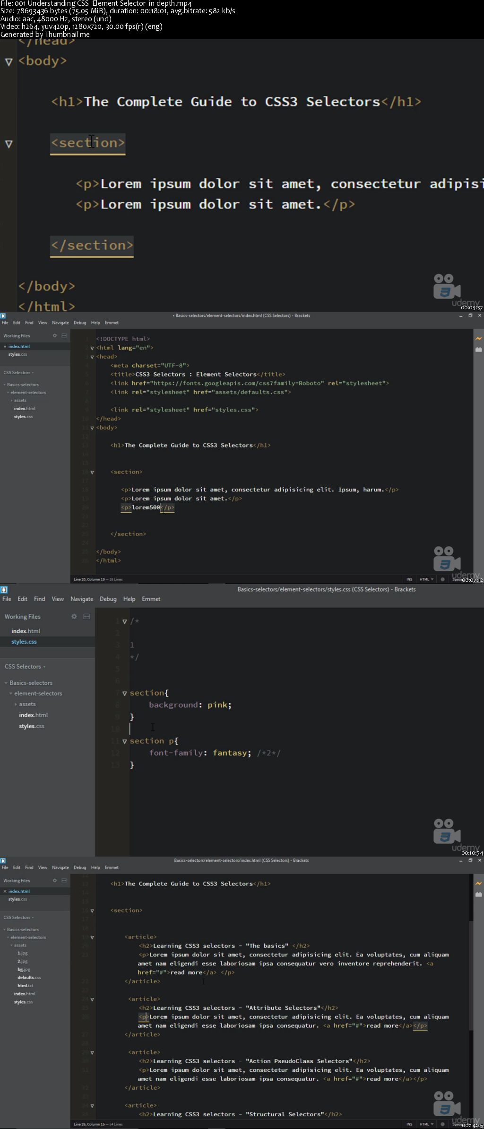Toggle INS insert mode in 00:14:25 status bar
The image size is (484, 1129).
point(409,1124)
